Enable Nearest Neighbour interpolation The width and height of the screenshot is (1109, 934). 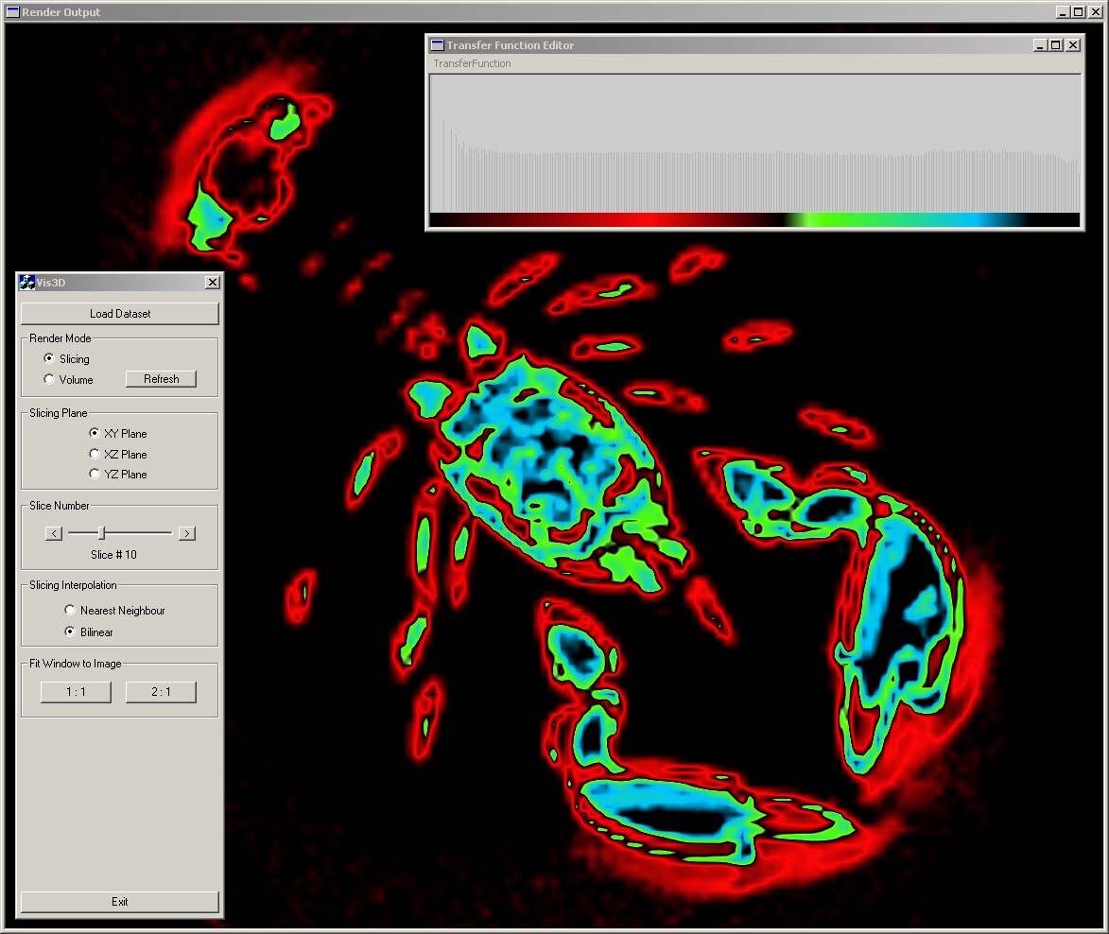pyautogui.click(x=70, y=610)
